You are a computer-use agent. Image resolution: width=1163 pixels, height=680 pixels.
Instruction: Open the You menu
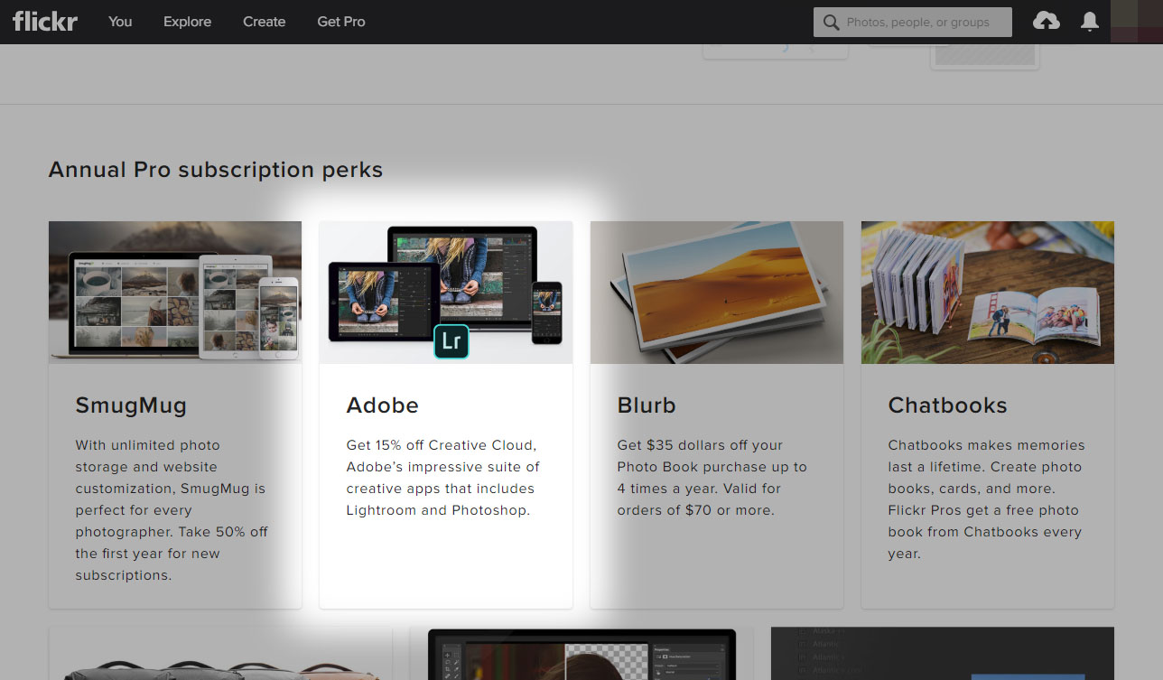119,22
